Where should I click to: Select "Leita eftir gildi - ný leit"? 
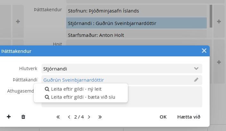(x=76, y=89)
